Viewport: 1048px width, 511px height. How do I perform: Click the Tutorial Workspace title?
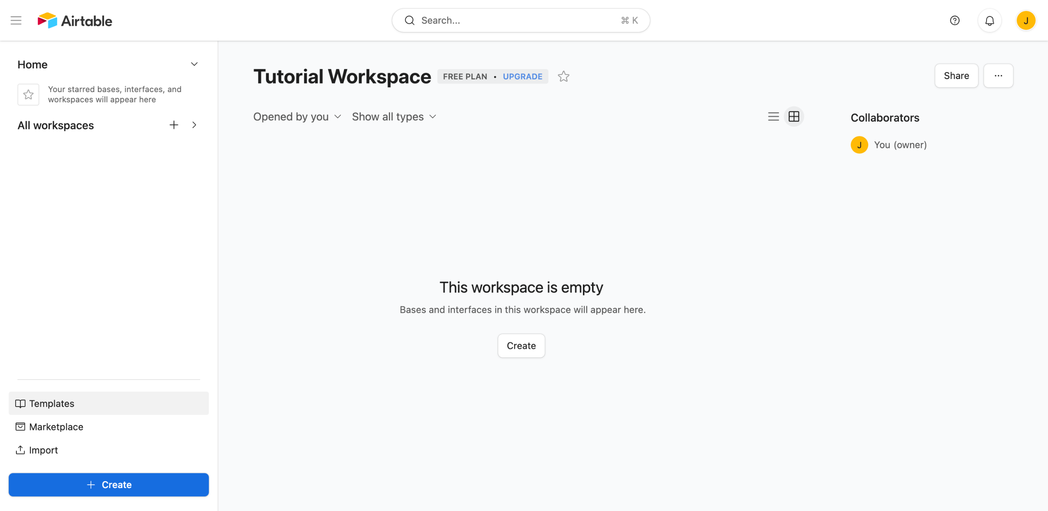pyautogui.click(x=342, y=77)
